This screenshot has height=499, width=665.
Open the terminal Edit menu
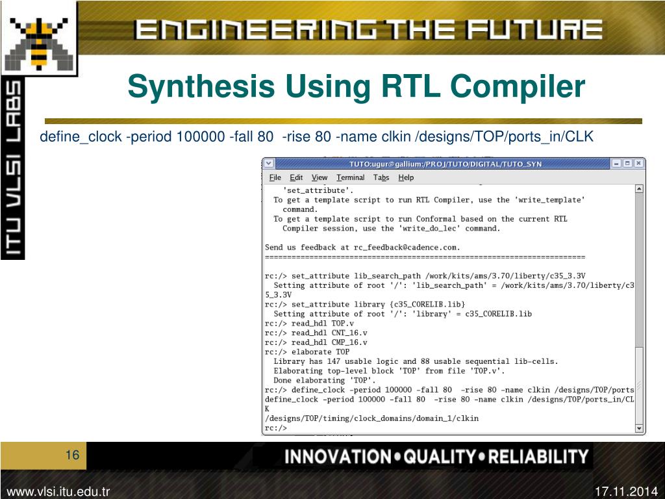tap(296, 177)
